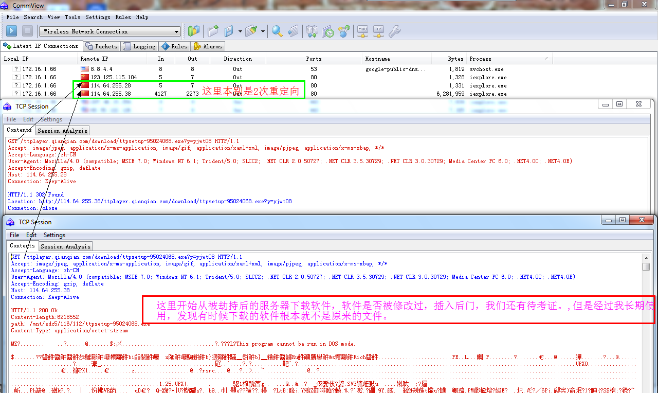The image size is (658, 393).
Task: Click the svchost.exe process cell
Action: 486,69
